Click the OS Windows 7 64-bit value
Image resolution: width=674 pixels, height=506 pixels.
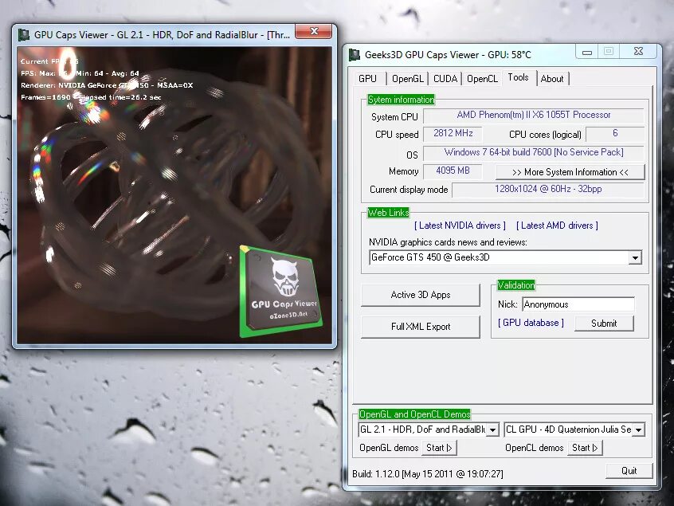point(534,153)
